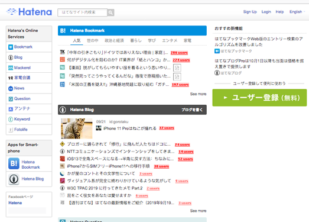This screenshot has width=309, height=222.
Task: Open the Hatena Facebook page link
Action: click(x=15, y=203)
